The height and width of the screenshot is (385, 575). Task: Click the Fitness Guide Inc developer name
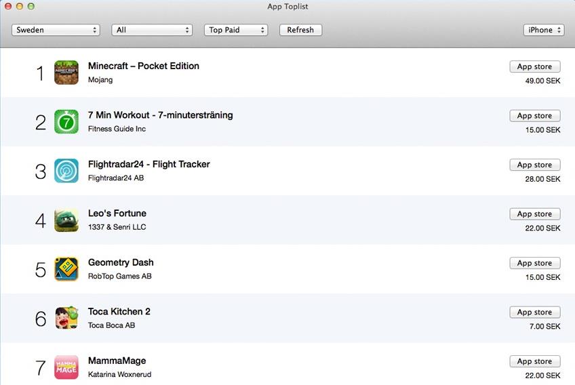click(x=117, y=129)
